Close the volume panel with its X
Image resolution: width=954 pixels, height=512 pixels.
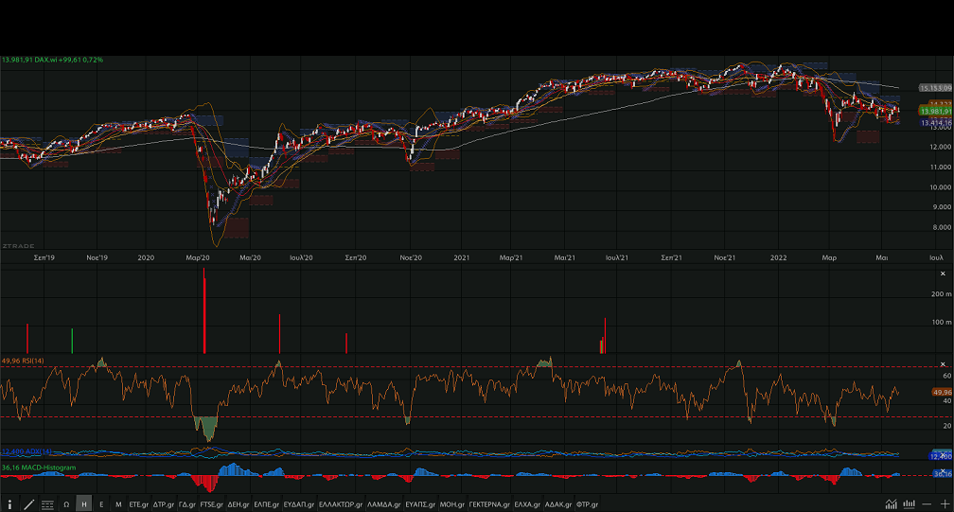(x=943, y=274)
